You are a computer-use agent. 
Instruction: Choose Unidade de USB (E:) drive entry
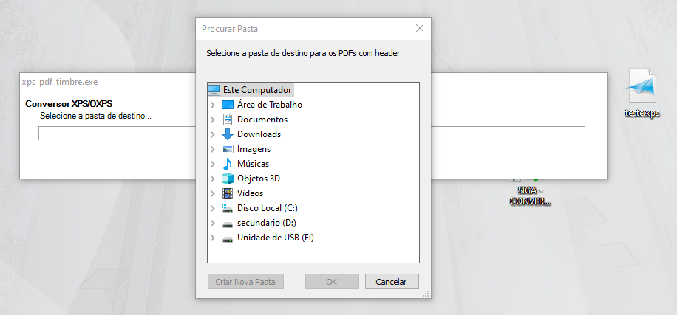click(276, 238)
